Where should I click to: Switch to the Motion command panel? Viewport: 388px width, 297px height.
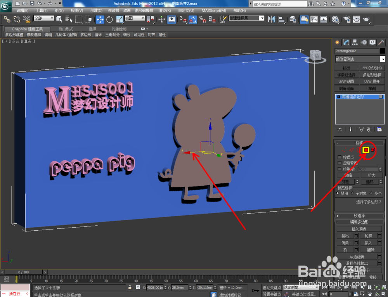(x=364, y=43)
